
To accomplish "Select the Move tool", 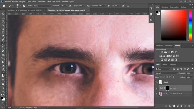I will click(x=3, y=14).
